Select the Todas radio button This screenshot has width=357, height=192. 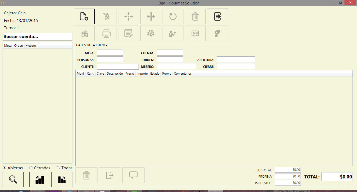(x=58, y=168)
